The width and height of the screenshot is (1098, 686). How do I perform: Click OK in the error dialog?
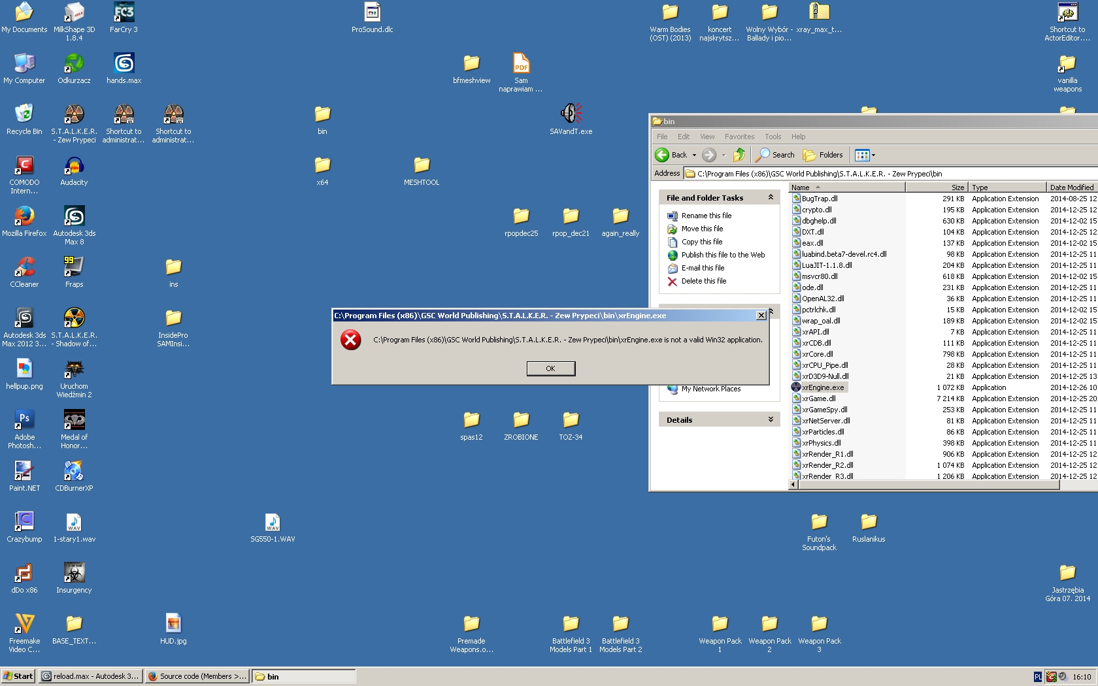[550, 368]
